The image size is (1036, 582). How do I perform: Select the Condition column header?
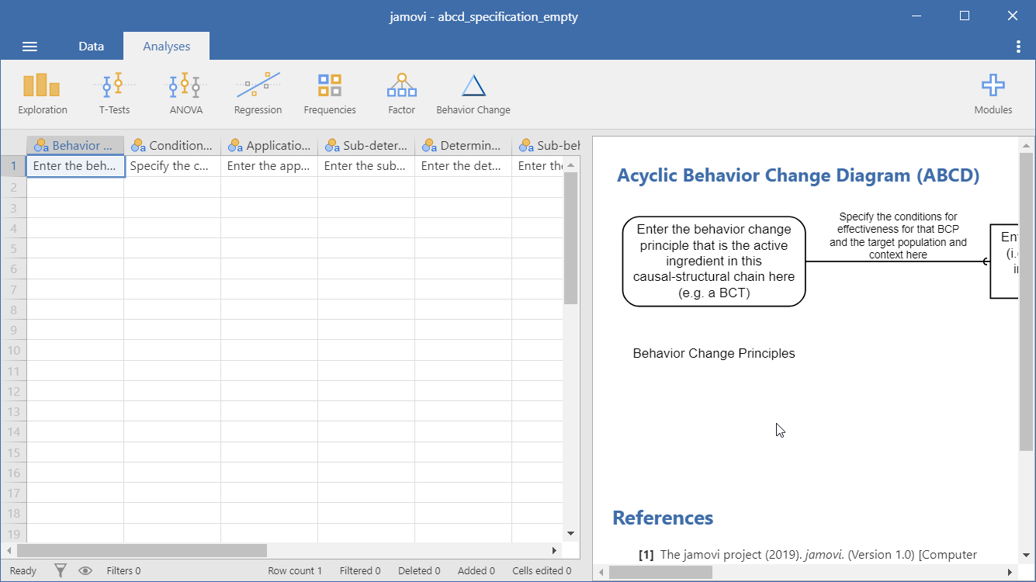tap(172, 145)
